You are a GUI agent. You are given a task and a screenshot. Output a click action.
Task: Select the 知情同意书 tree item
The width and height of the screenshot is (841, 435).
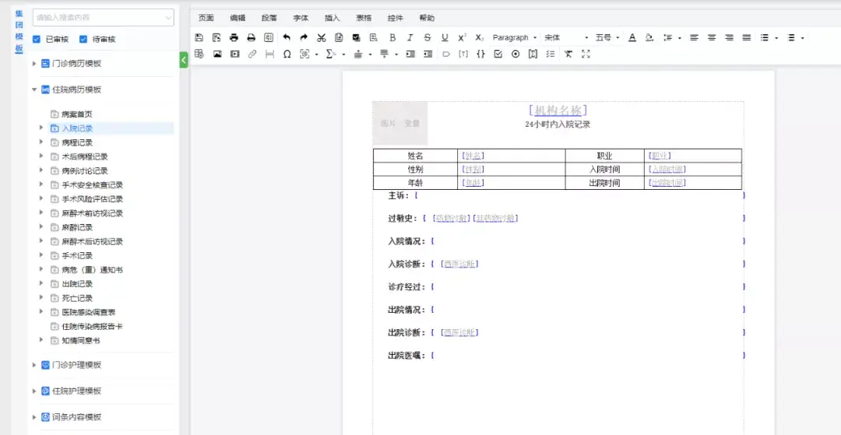pyautogui.click(x=81, y=339)
